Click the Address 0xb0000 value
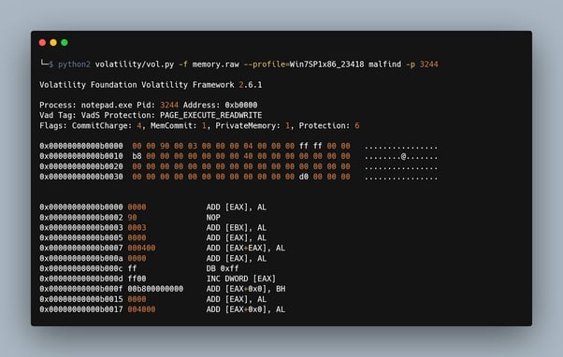563x357 pixels. point(241,105)
